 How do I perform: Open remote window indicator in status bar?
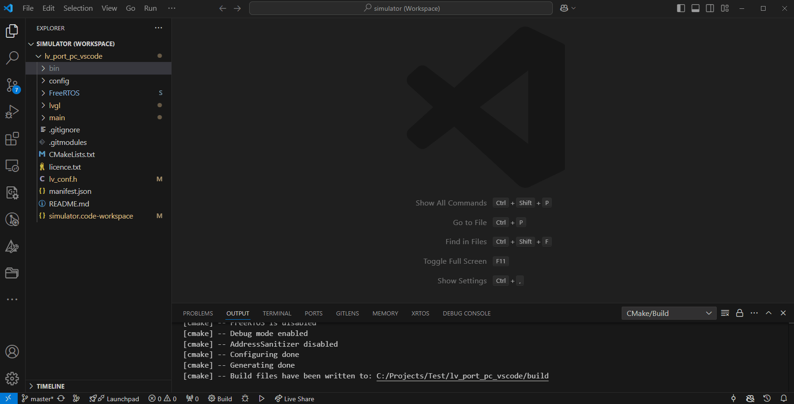tap(8, 398)
